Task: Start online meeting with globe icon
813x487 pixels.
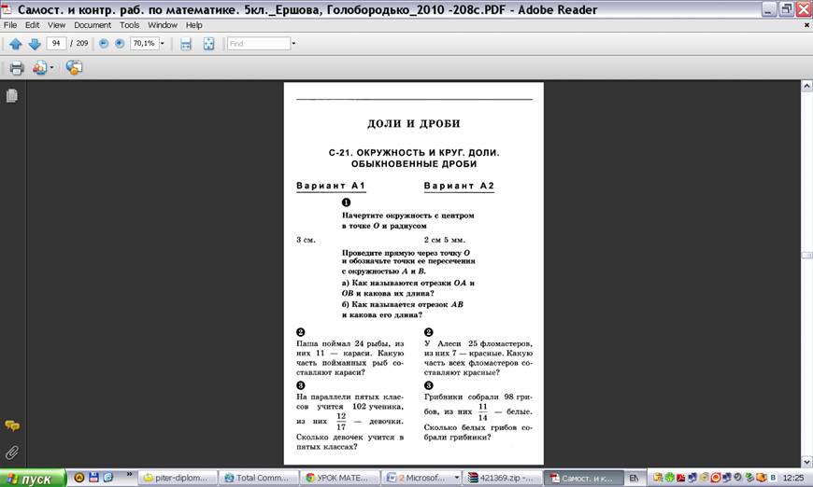Action: tap(74, 68)
